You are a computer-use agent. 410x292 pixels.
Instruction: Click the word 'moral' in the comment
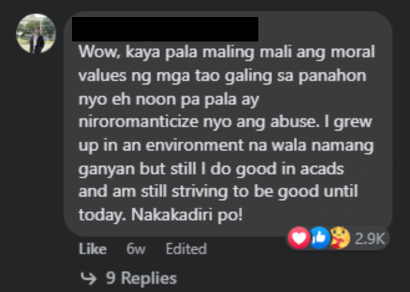coord(353,52)
